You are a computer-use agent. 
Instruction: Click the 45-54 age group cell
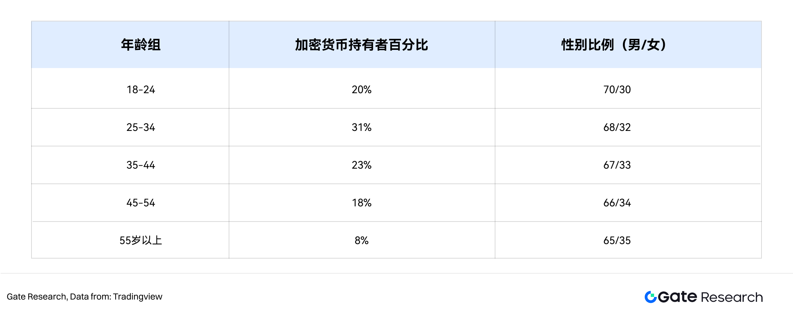click(141, 203)
